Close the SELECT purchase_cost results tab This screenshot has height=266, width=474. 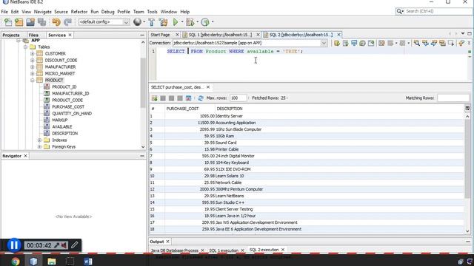(x=208, y=87)
